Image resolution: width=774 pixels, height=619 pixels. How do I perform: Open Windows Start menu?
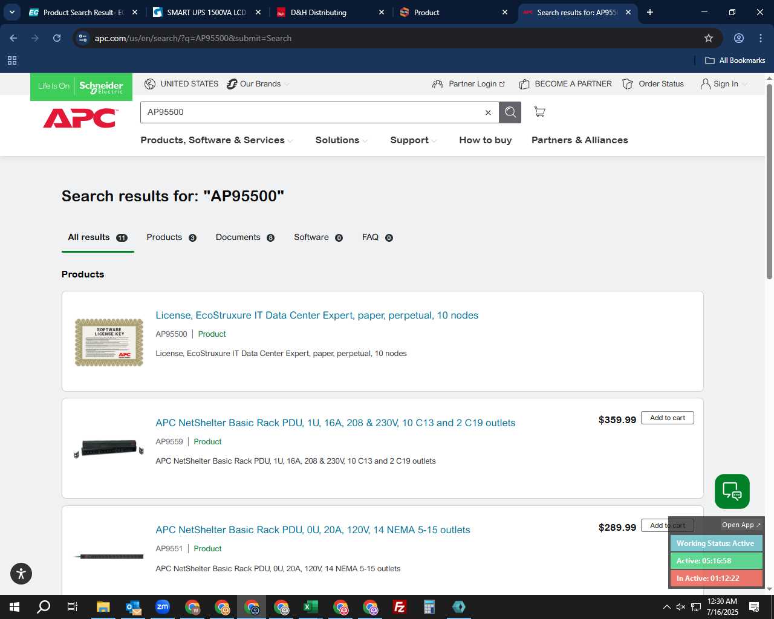[x=15, y=607]
